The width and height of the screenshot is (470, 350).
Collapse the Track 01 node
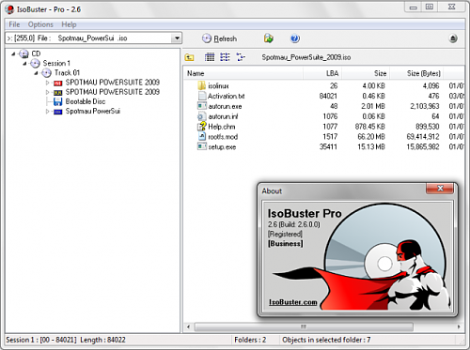[x=37, y=73]
